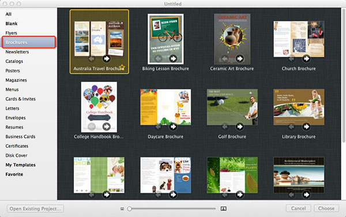Open the Flyers category
The height and width of the screenshot is (217, 346).
[12, 33]
